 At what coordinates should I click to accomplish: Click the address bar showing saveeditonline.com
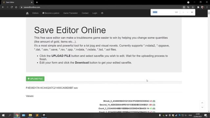coord(100,7)
